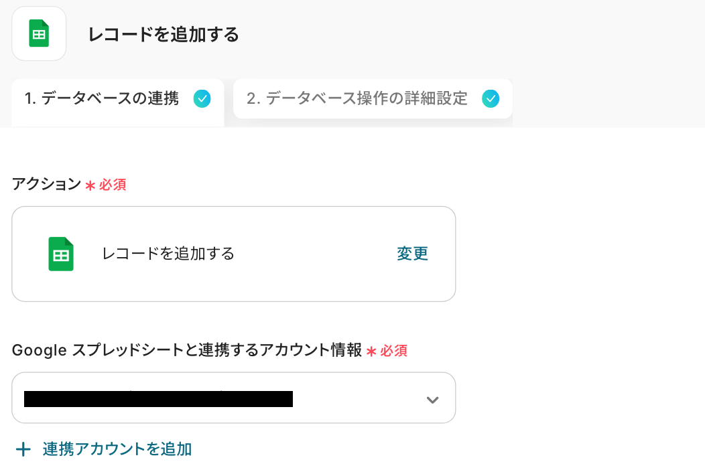The height and width of the screenshot is (470, 705).
Task: Click the レコードを追加する text in the action card
Action: point(168,254)
